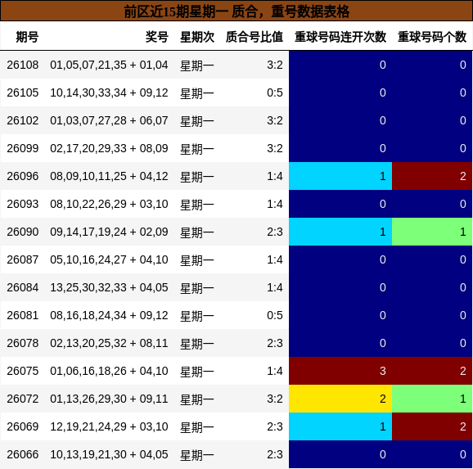Click issue number 26075
Viewport: 473px width, 469px height.
[x=23, y=371]
